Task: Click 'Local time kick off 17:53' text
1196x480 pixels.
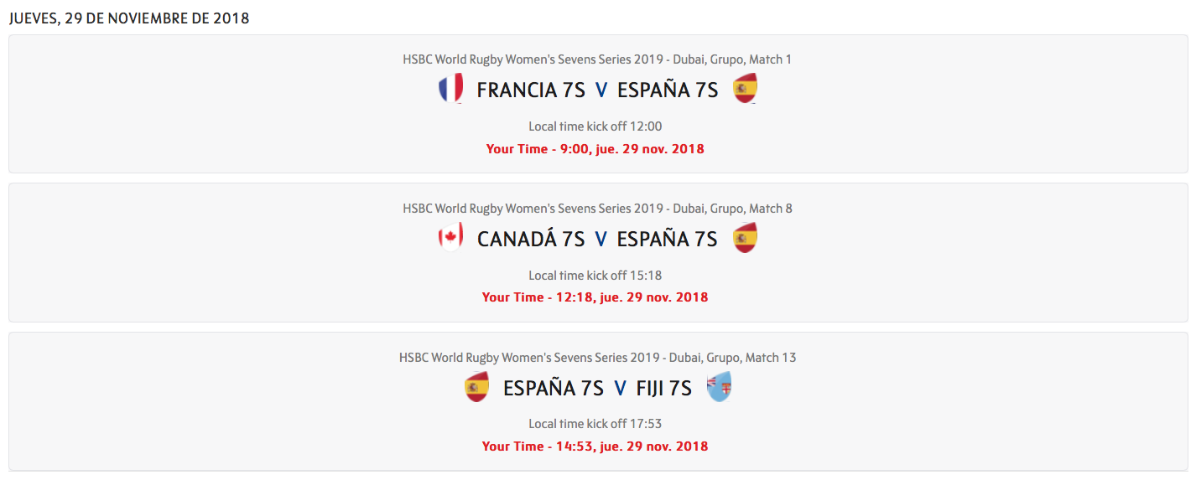Action: tap(595, 424)
